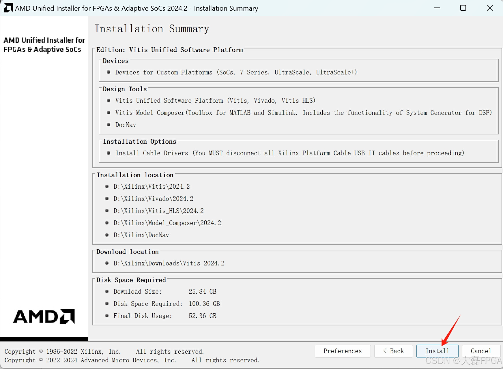Select path D:\Xilinx\Vitis_HLS\2024.2

[158, 211]
